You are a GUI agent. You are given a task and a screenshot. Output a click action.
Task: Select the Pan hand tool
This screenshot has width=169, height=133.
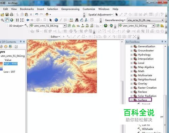(7, 20)
